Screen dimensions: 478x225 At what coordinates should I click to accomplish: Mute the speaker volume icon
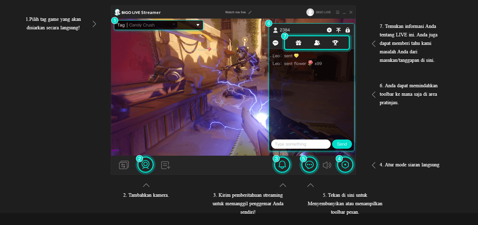tap(327, 165)
